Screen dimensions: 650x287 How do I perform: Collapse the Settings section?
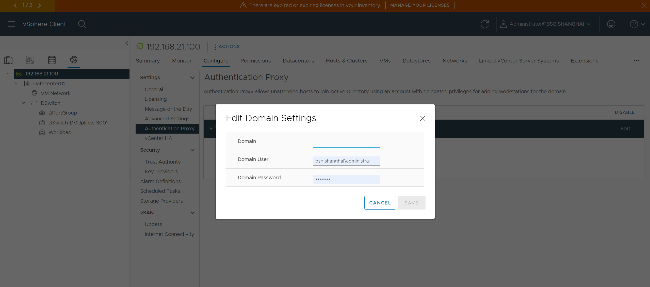[192, 77]
